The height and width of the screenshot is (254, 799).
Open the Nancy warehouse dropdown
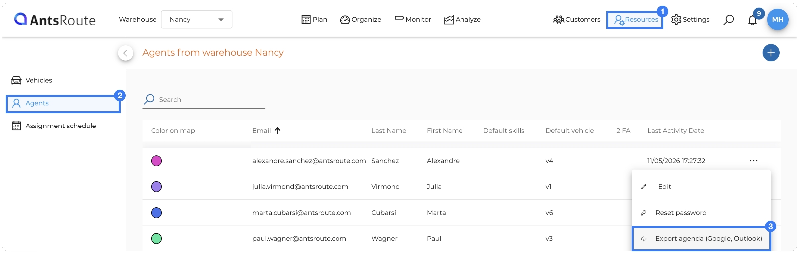coord(197,20)
